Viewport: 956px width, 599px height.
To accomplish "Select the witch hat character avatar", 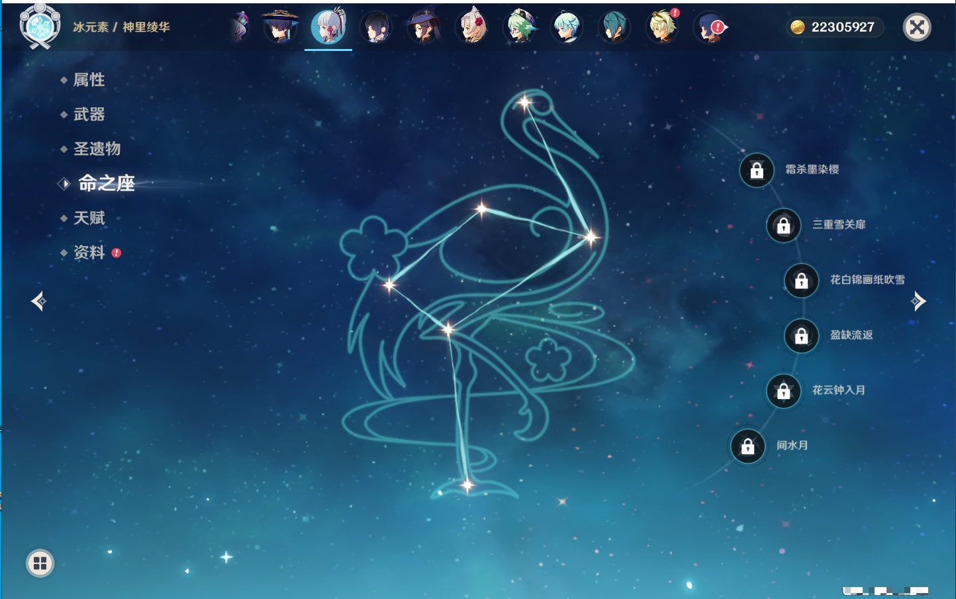I will point(424,27).
